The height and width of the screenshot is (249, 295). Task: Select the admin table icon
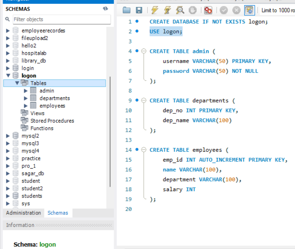point(33,91)
